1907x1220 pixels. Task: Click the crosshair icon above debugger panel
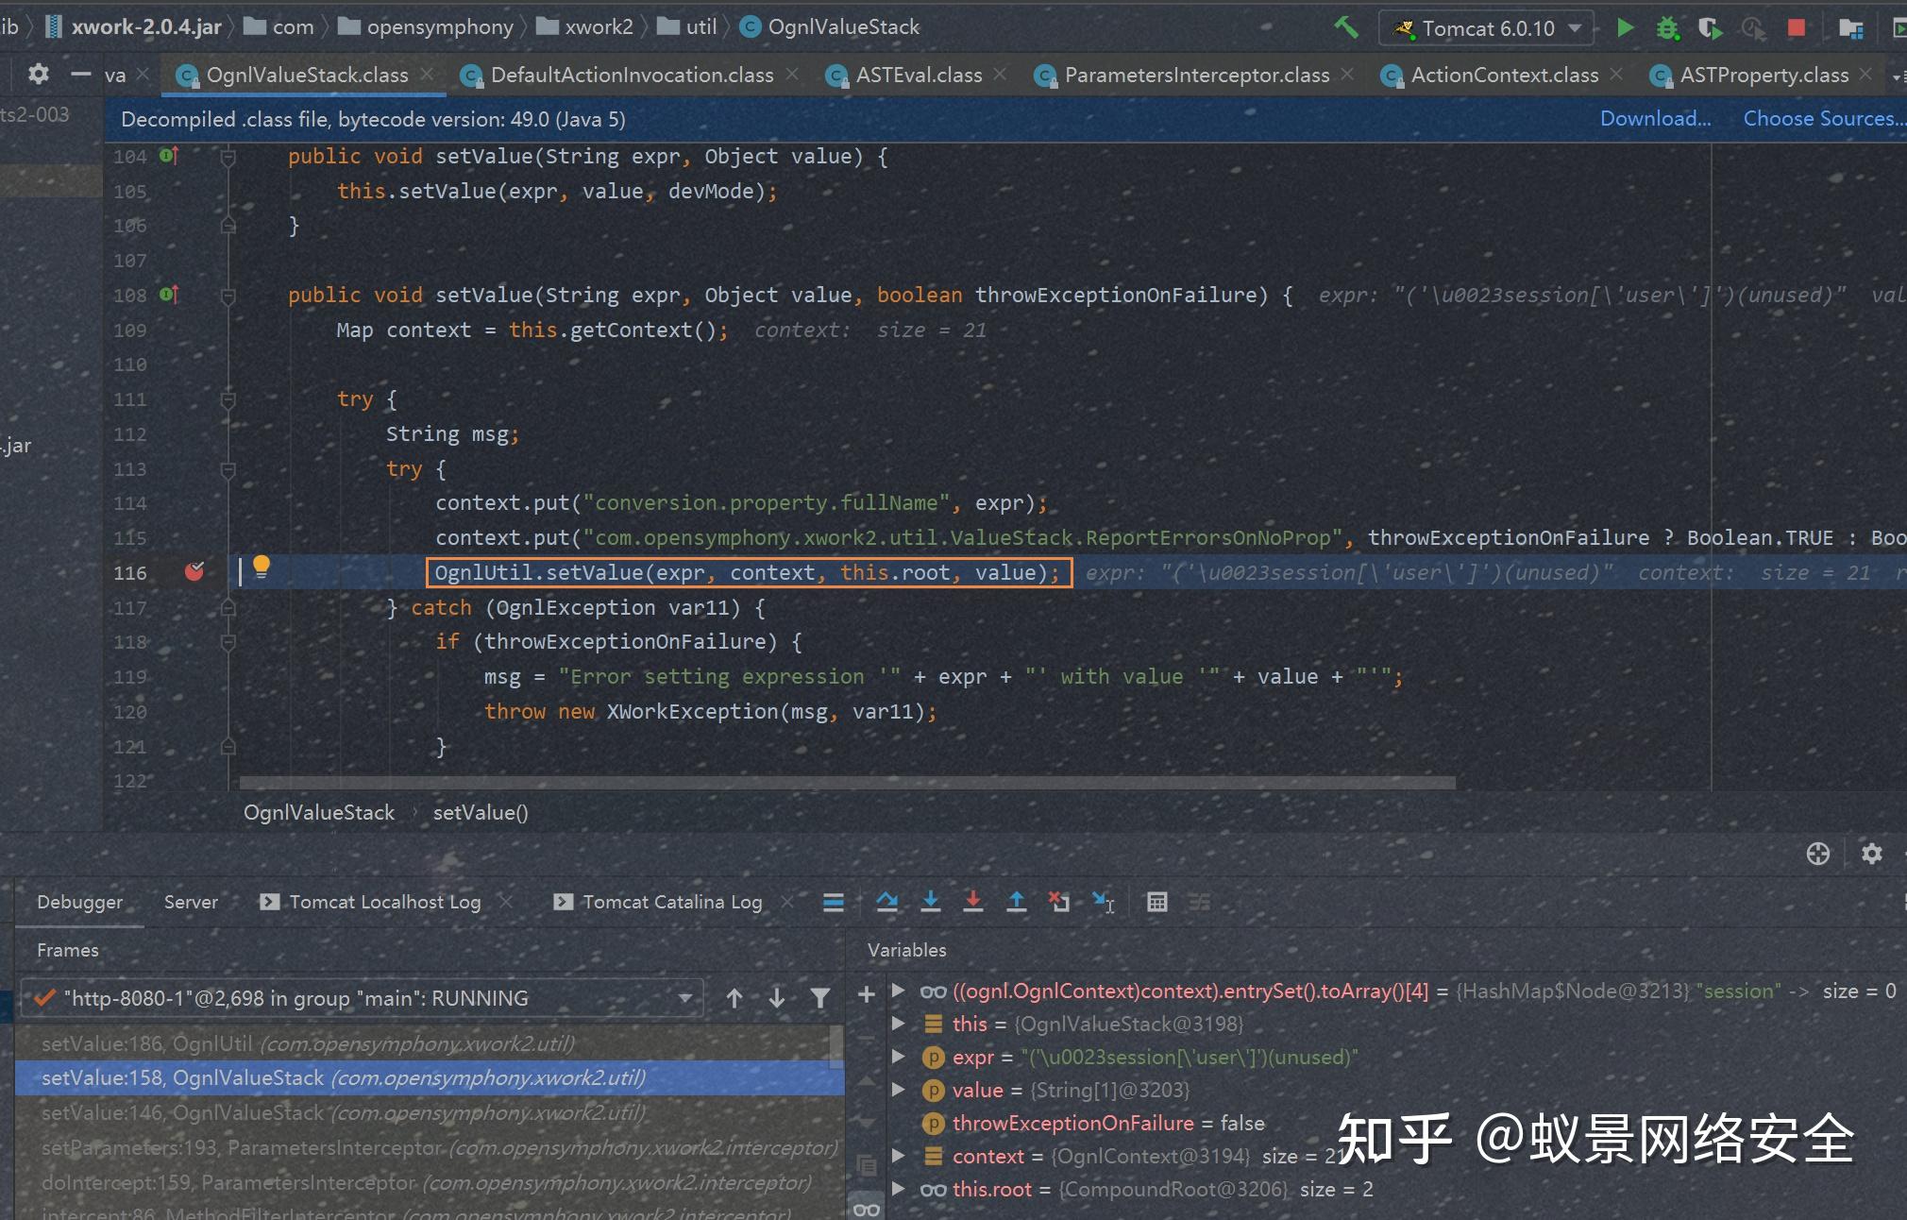coord(1817,854)
